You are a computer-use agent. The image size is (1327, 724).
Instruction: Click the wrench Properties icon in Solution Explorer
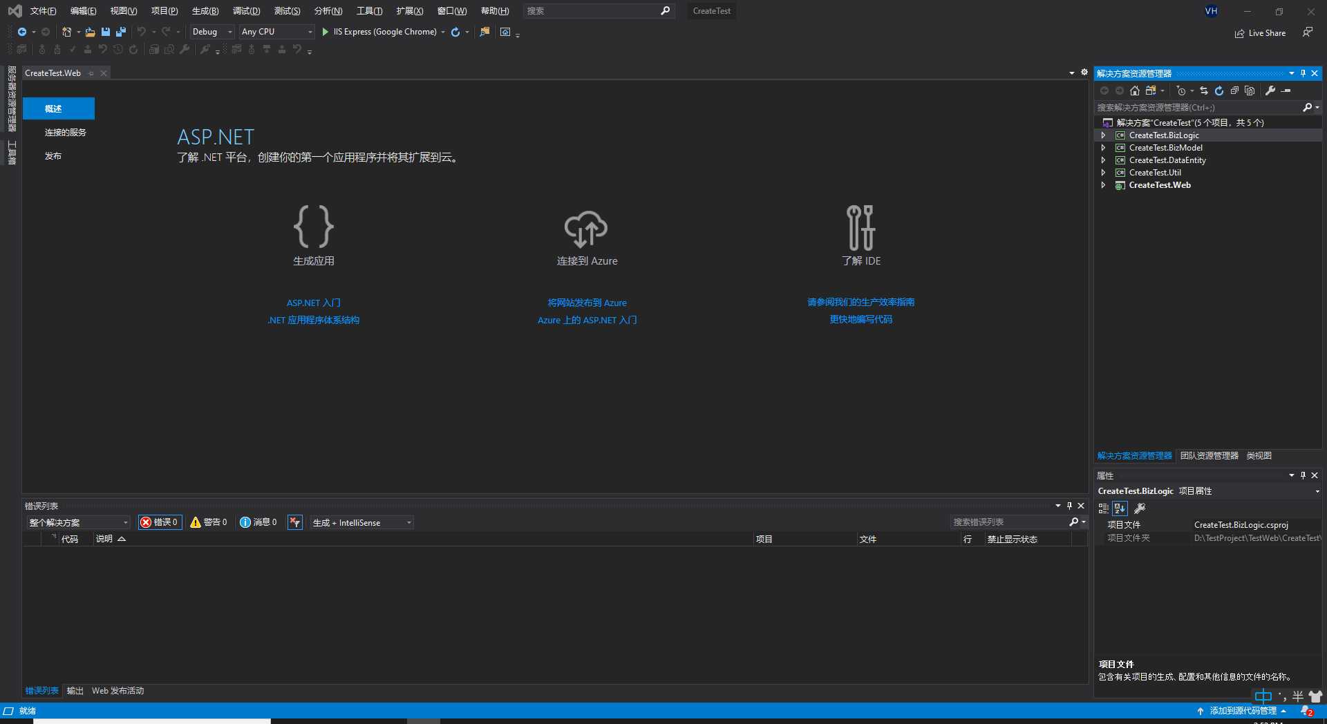pos(1270,90)
